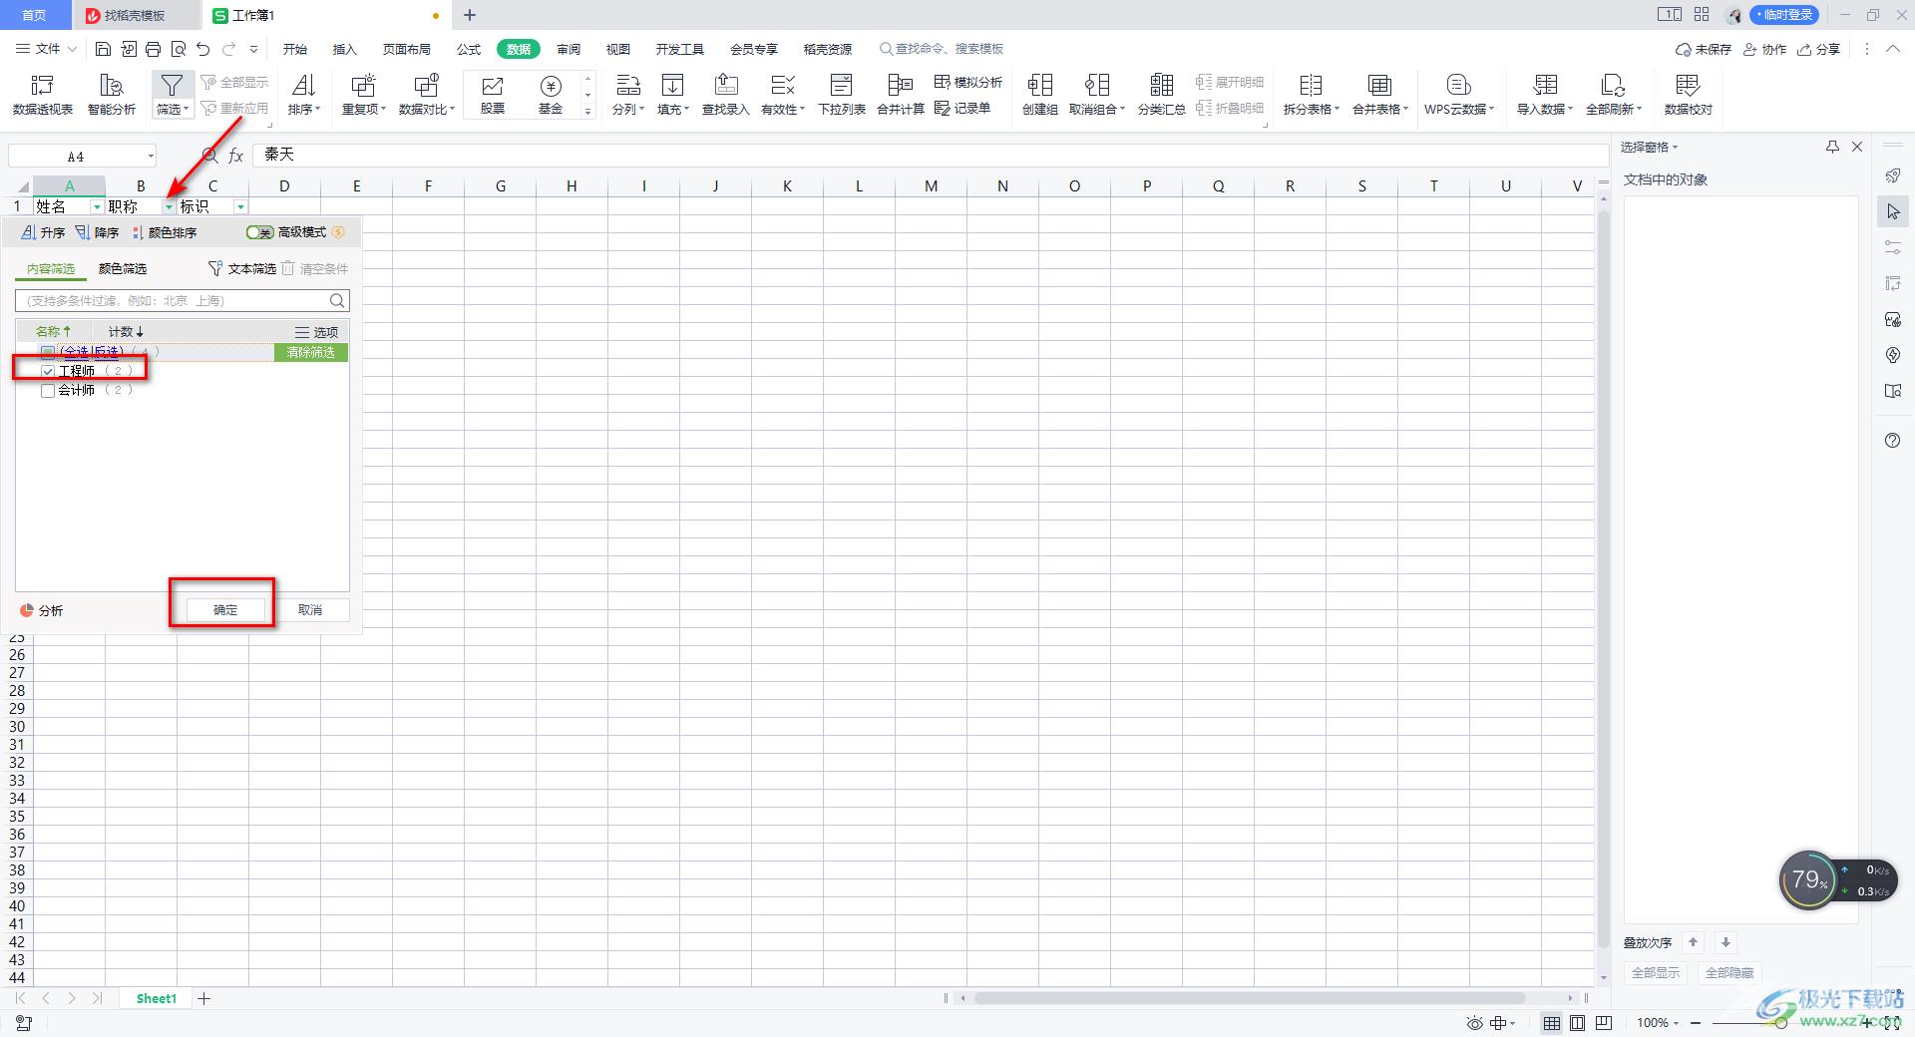Open the 数据透视表 pivot table tool
This screenshot has width=1915, height=1037.
pos(42,95)
